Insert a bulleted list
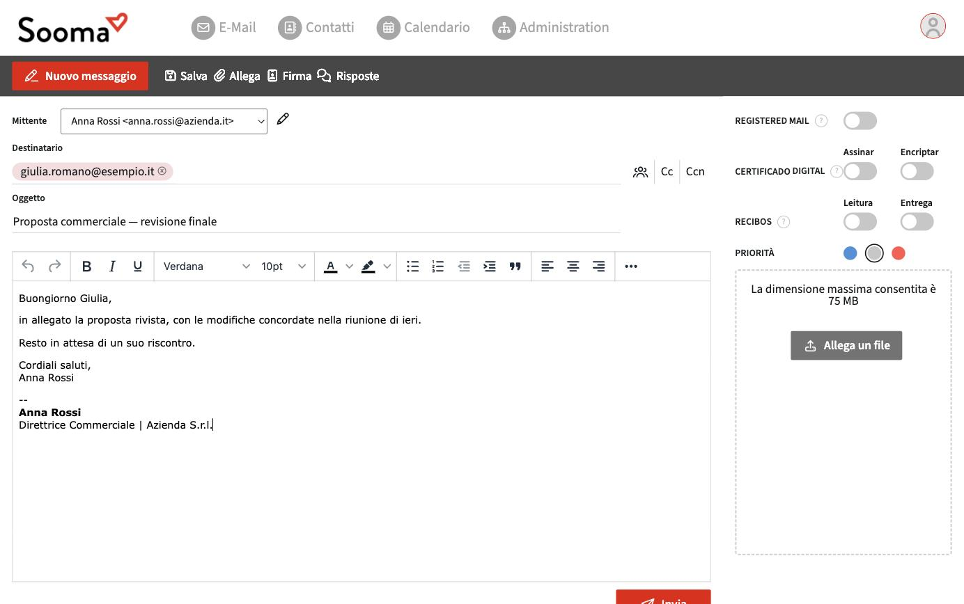The height and width of the screenshot is (604, 964). (x=413, y=267)
